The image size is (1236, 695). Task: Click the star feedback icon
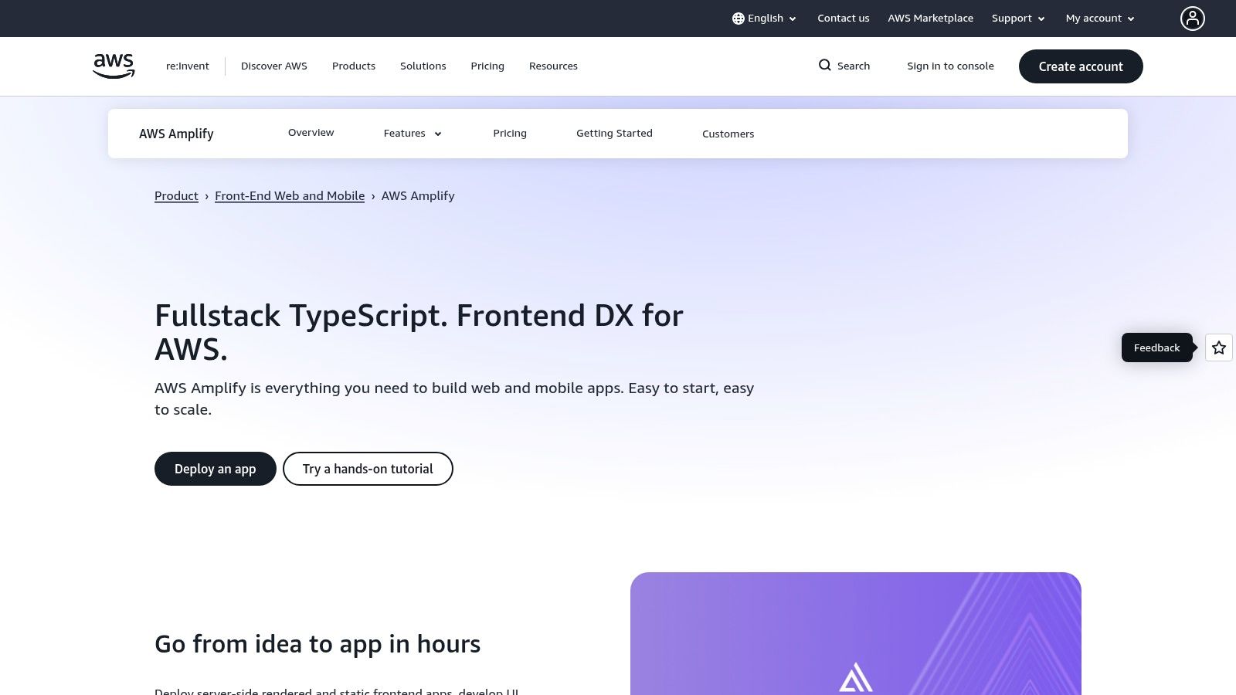tap(1219, 347)
